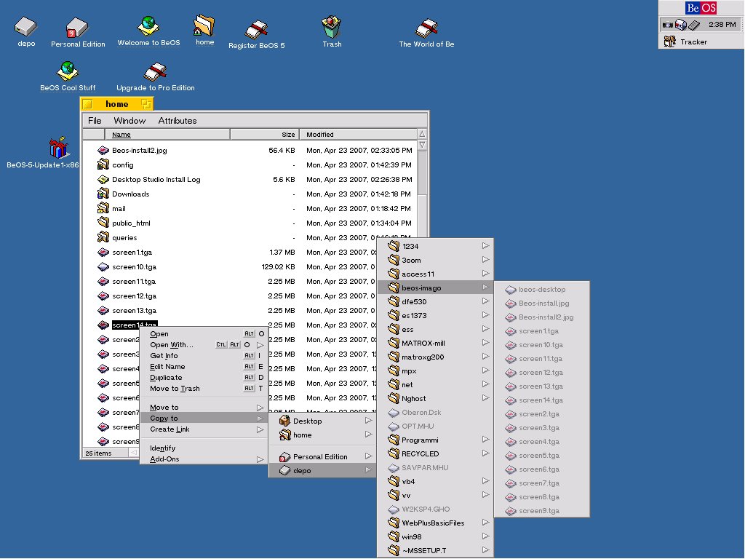Image resolution: width=745 pixels, height=559 pixels.
Task: Open Welcome to BeOS globe icon
Action: 148,25
